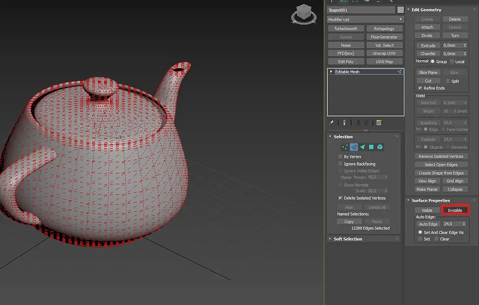The image size is (479, 305).
Task: Select Vertex sub-object level icon
Action: [x=345, y=147]
